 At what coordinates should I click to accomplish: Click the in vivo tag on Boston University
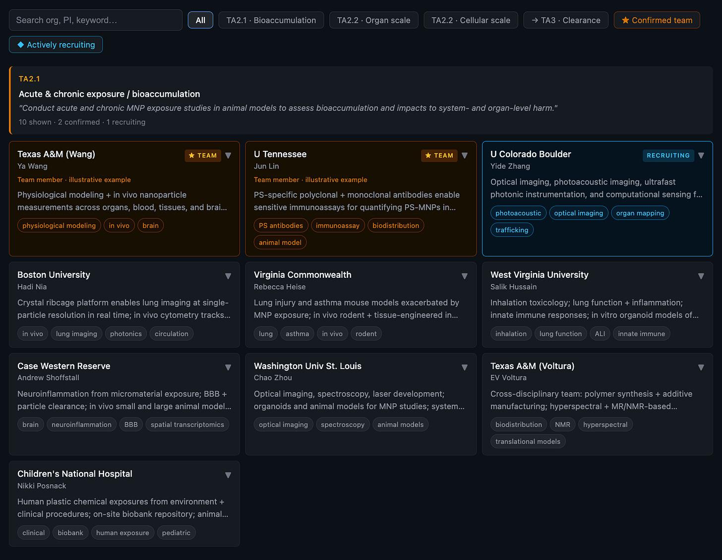click(33, 334)
